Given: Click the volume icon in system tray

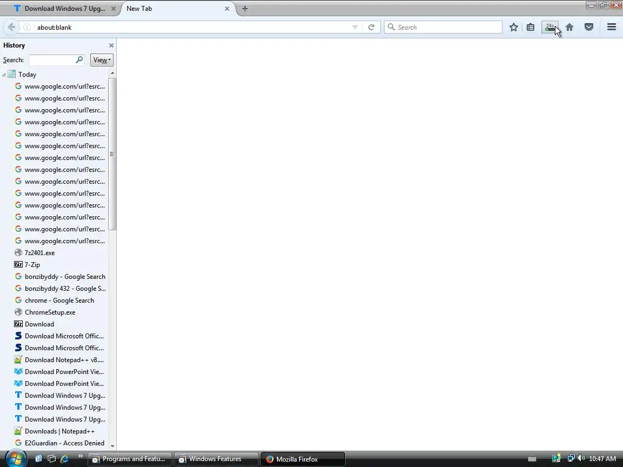Looking at the screenshot, I should [581, 458].
